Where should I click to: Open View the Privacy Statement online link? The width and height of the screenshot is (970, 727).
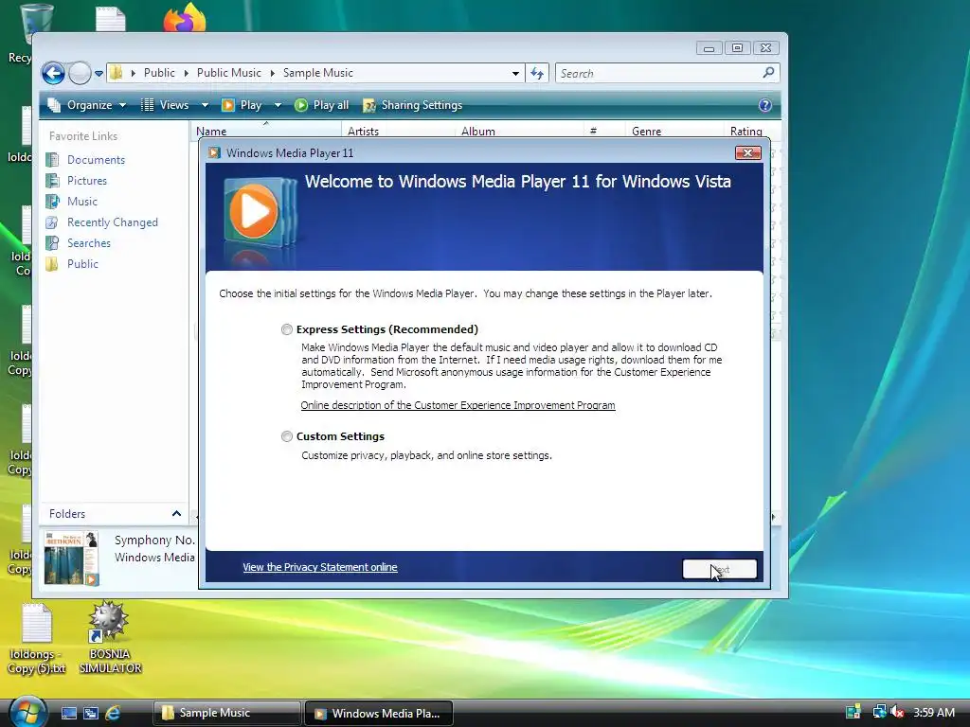[x=320, y=568]
